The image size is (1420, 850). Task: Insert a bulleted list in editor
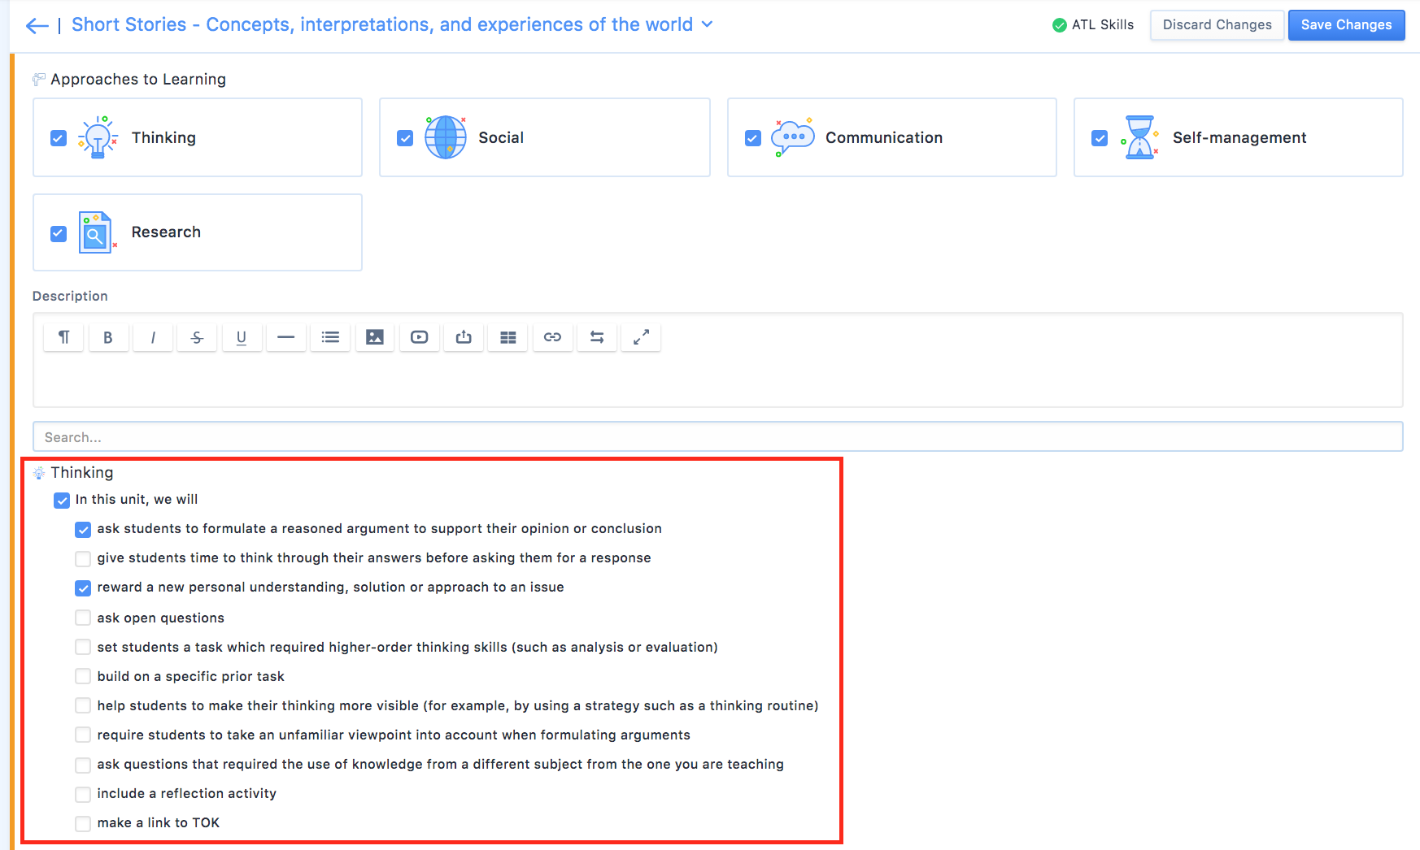[330, 337]
